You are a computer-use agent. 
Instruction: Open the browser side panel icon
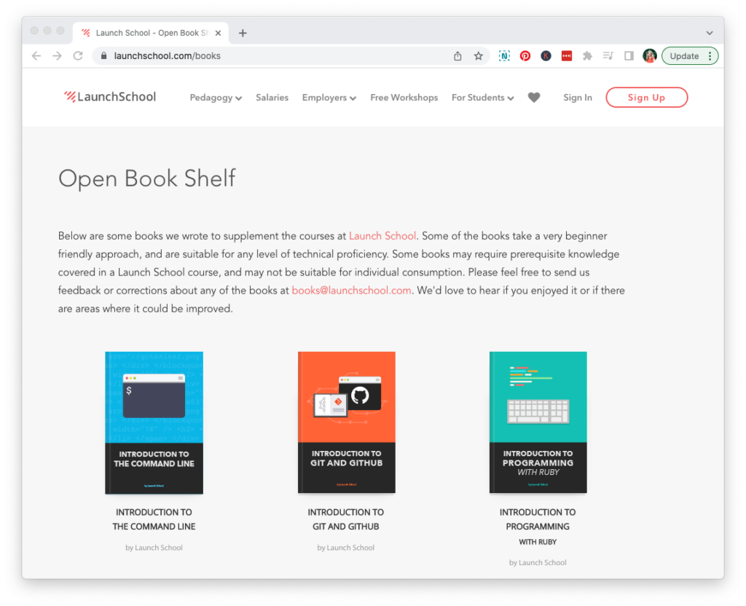628,55
